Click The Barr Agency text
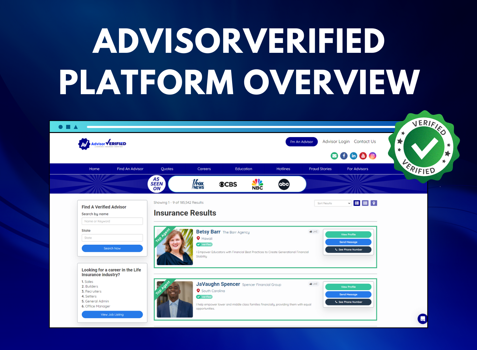This screenshot has height=350, width=477. point(236,232)
